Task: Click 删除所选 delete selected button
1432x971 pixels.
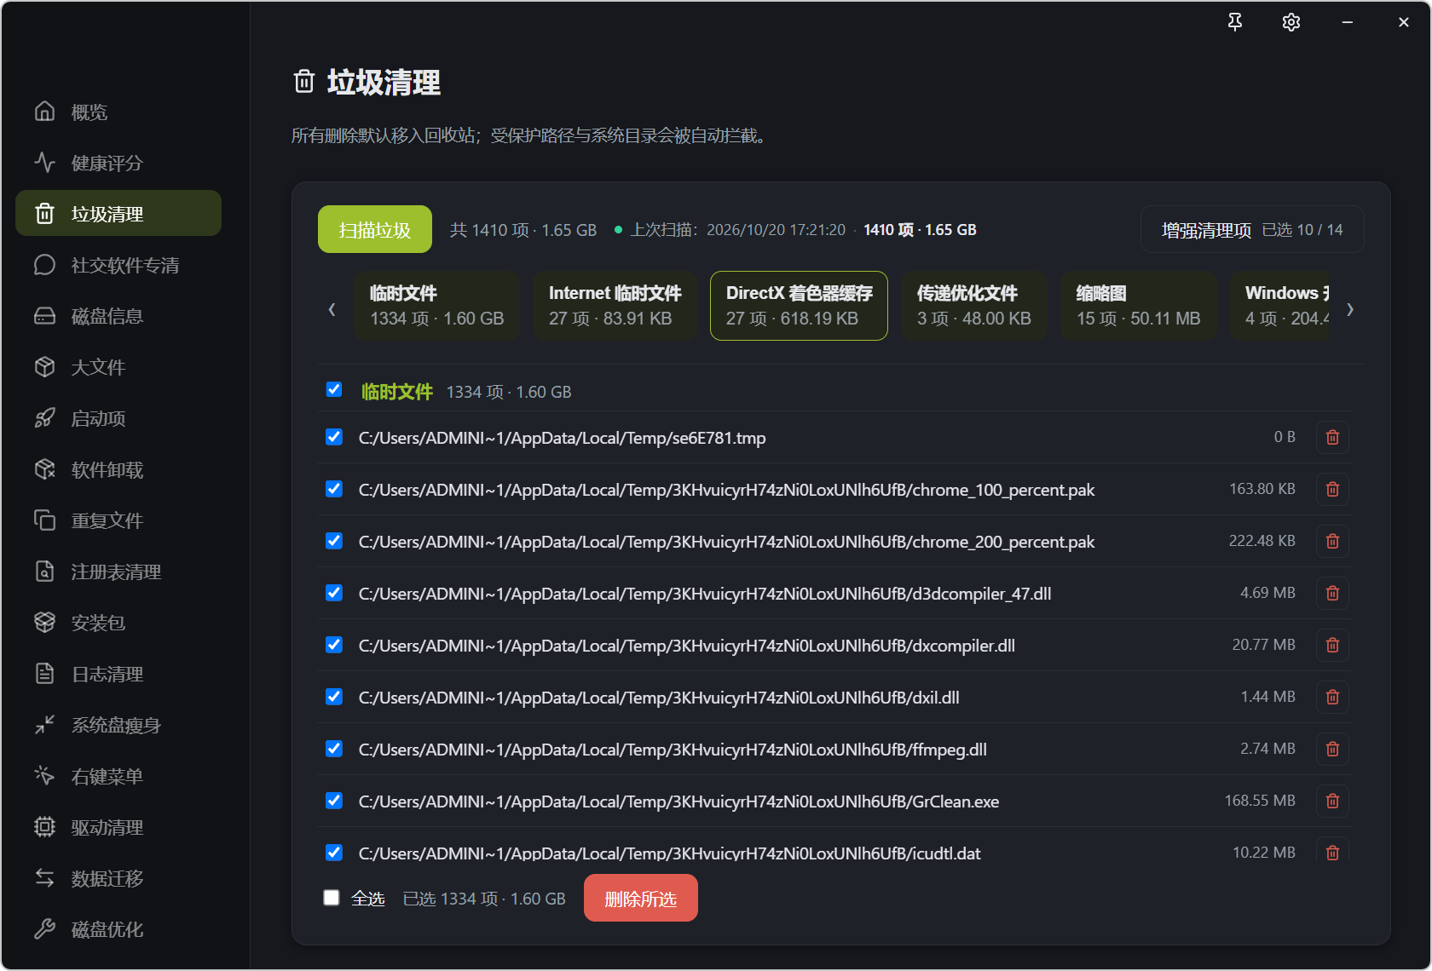Action: pos(641,898)
